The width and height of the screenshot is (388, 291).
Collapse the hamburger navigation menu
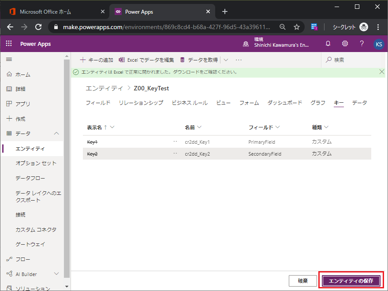pos(9,60)
